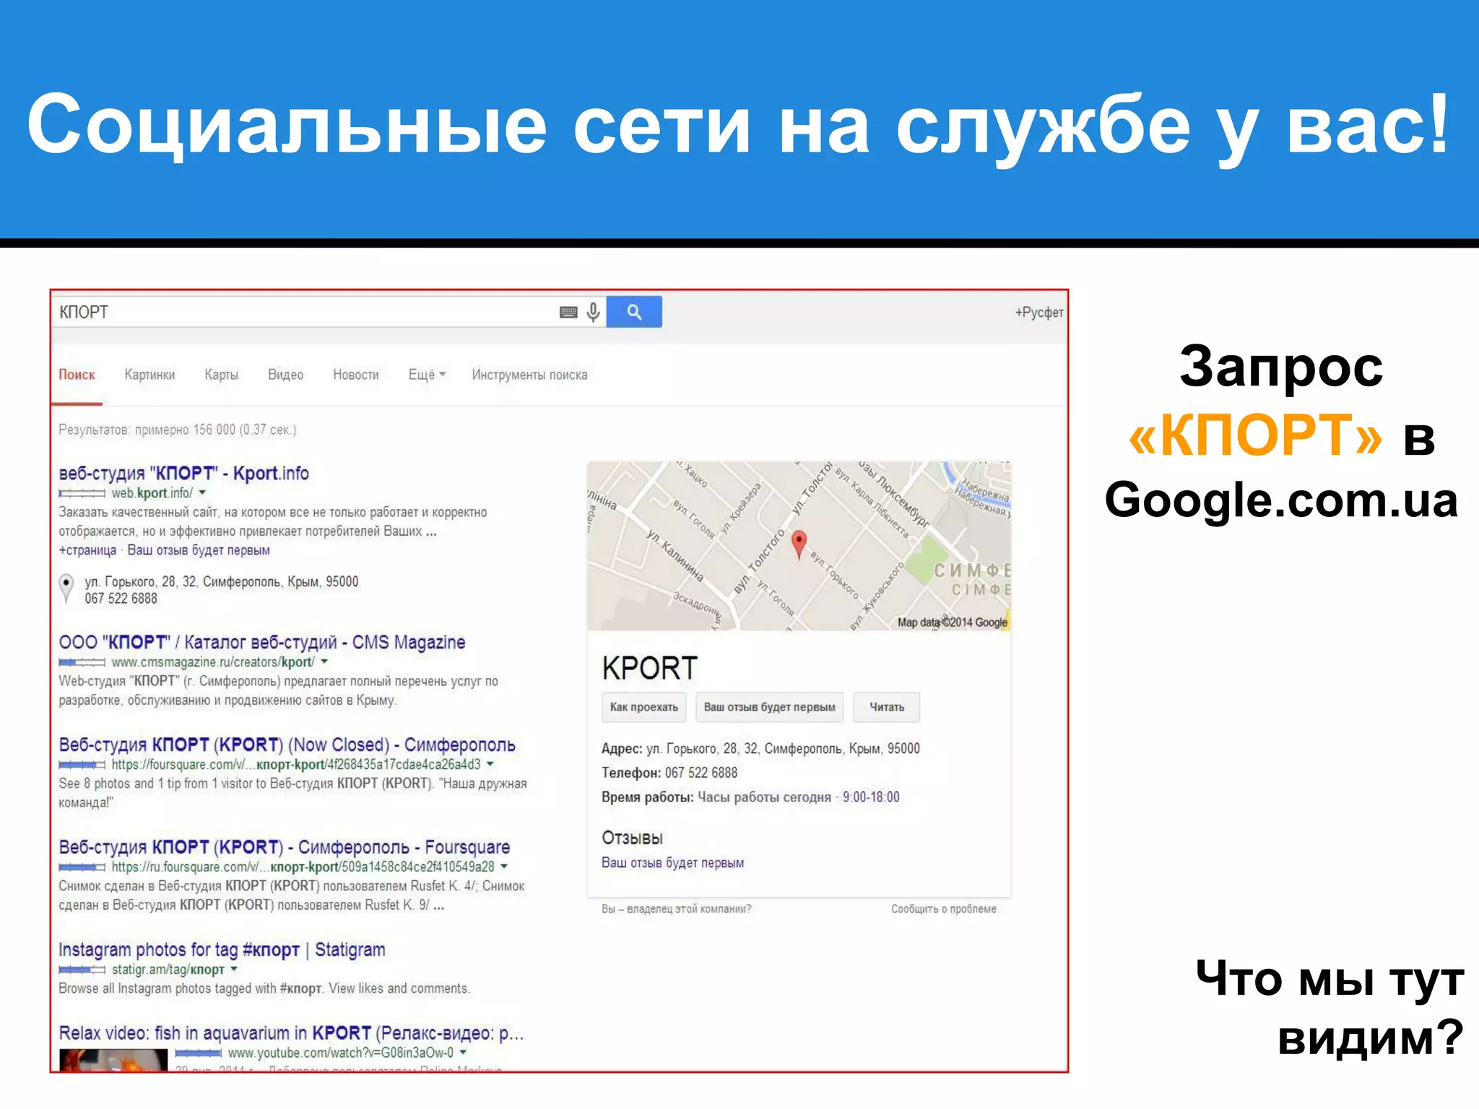The width and height of the screenshot is (1479, 1109).
Task: Click the location pin beside ул. Горького address
Action: point(66,588)
